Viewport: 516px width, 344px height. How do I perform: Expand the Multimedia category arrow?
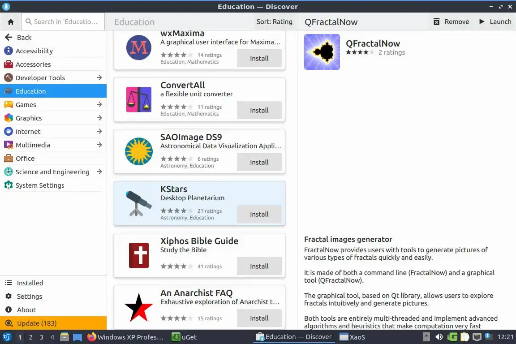click(x=99, y=145)
